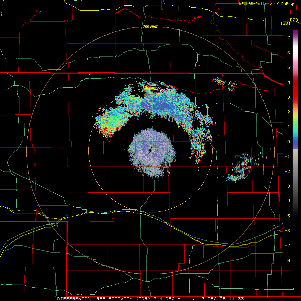Click the "[dB]" unit label above scale
This screenshot has width=301, height=301.
[286, 23]
